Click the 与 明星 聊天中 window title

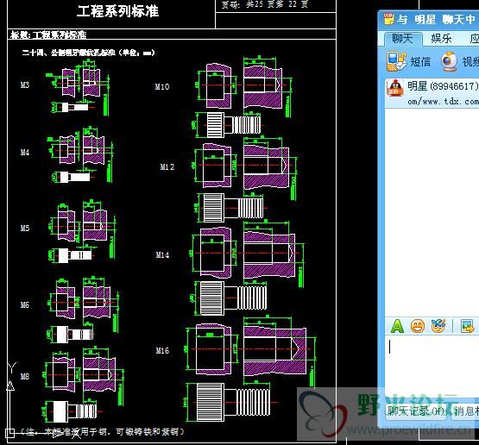[436, 20]
